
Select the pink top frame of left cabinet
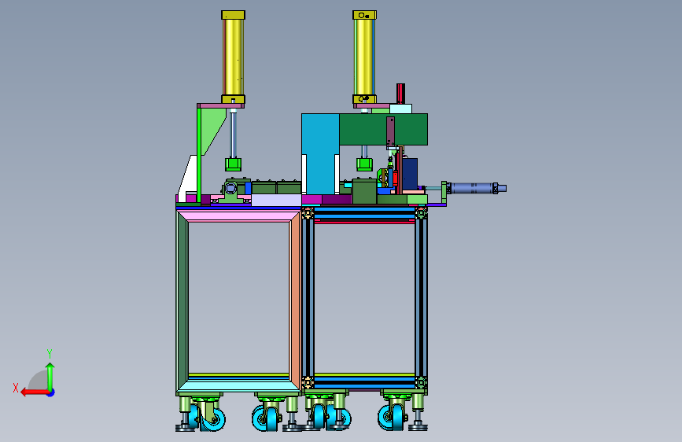click(x=239, y=216)
